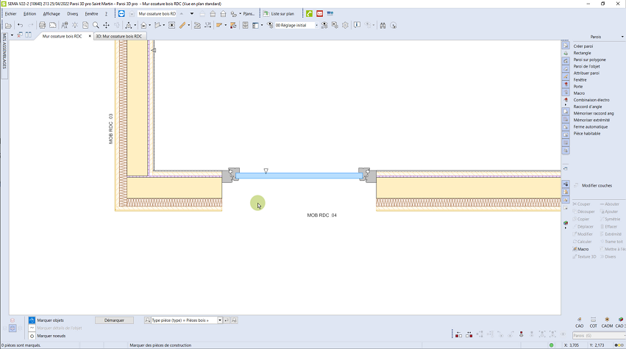626x349 pixels.
Task: Click the undo arrow in the toolbar
Action: (x=20, y=25)
